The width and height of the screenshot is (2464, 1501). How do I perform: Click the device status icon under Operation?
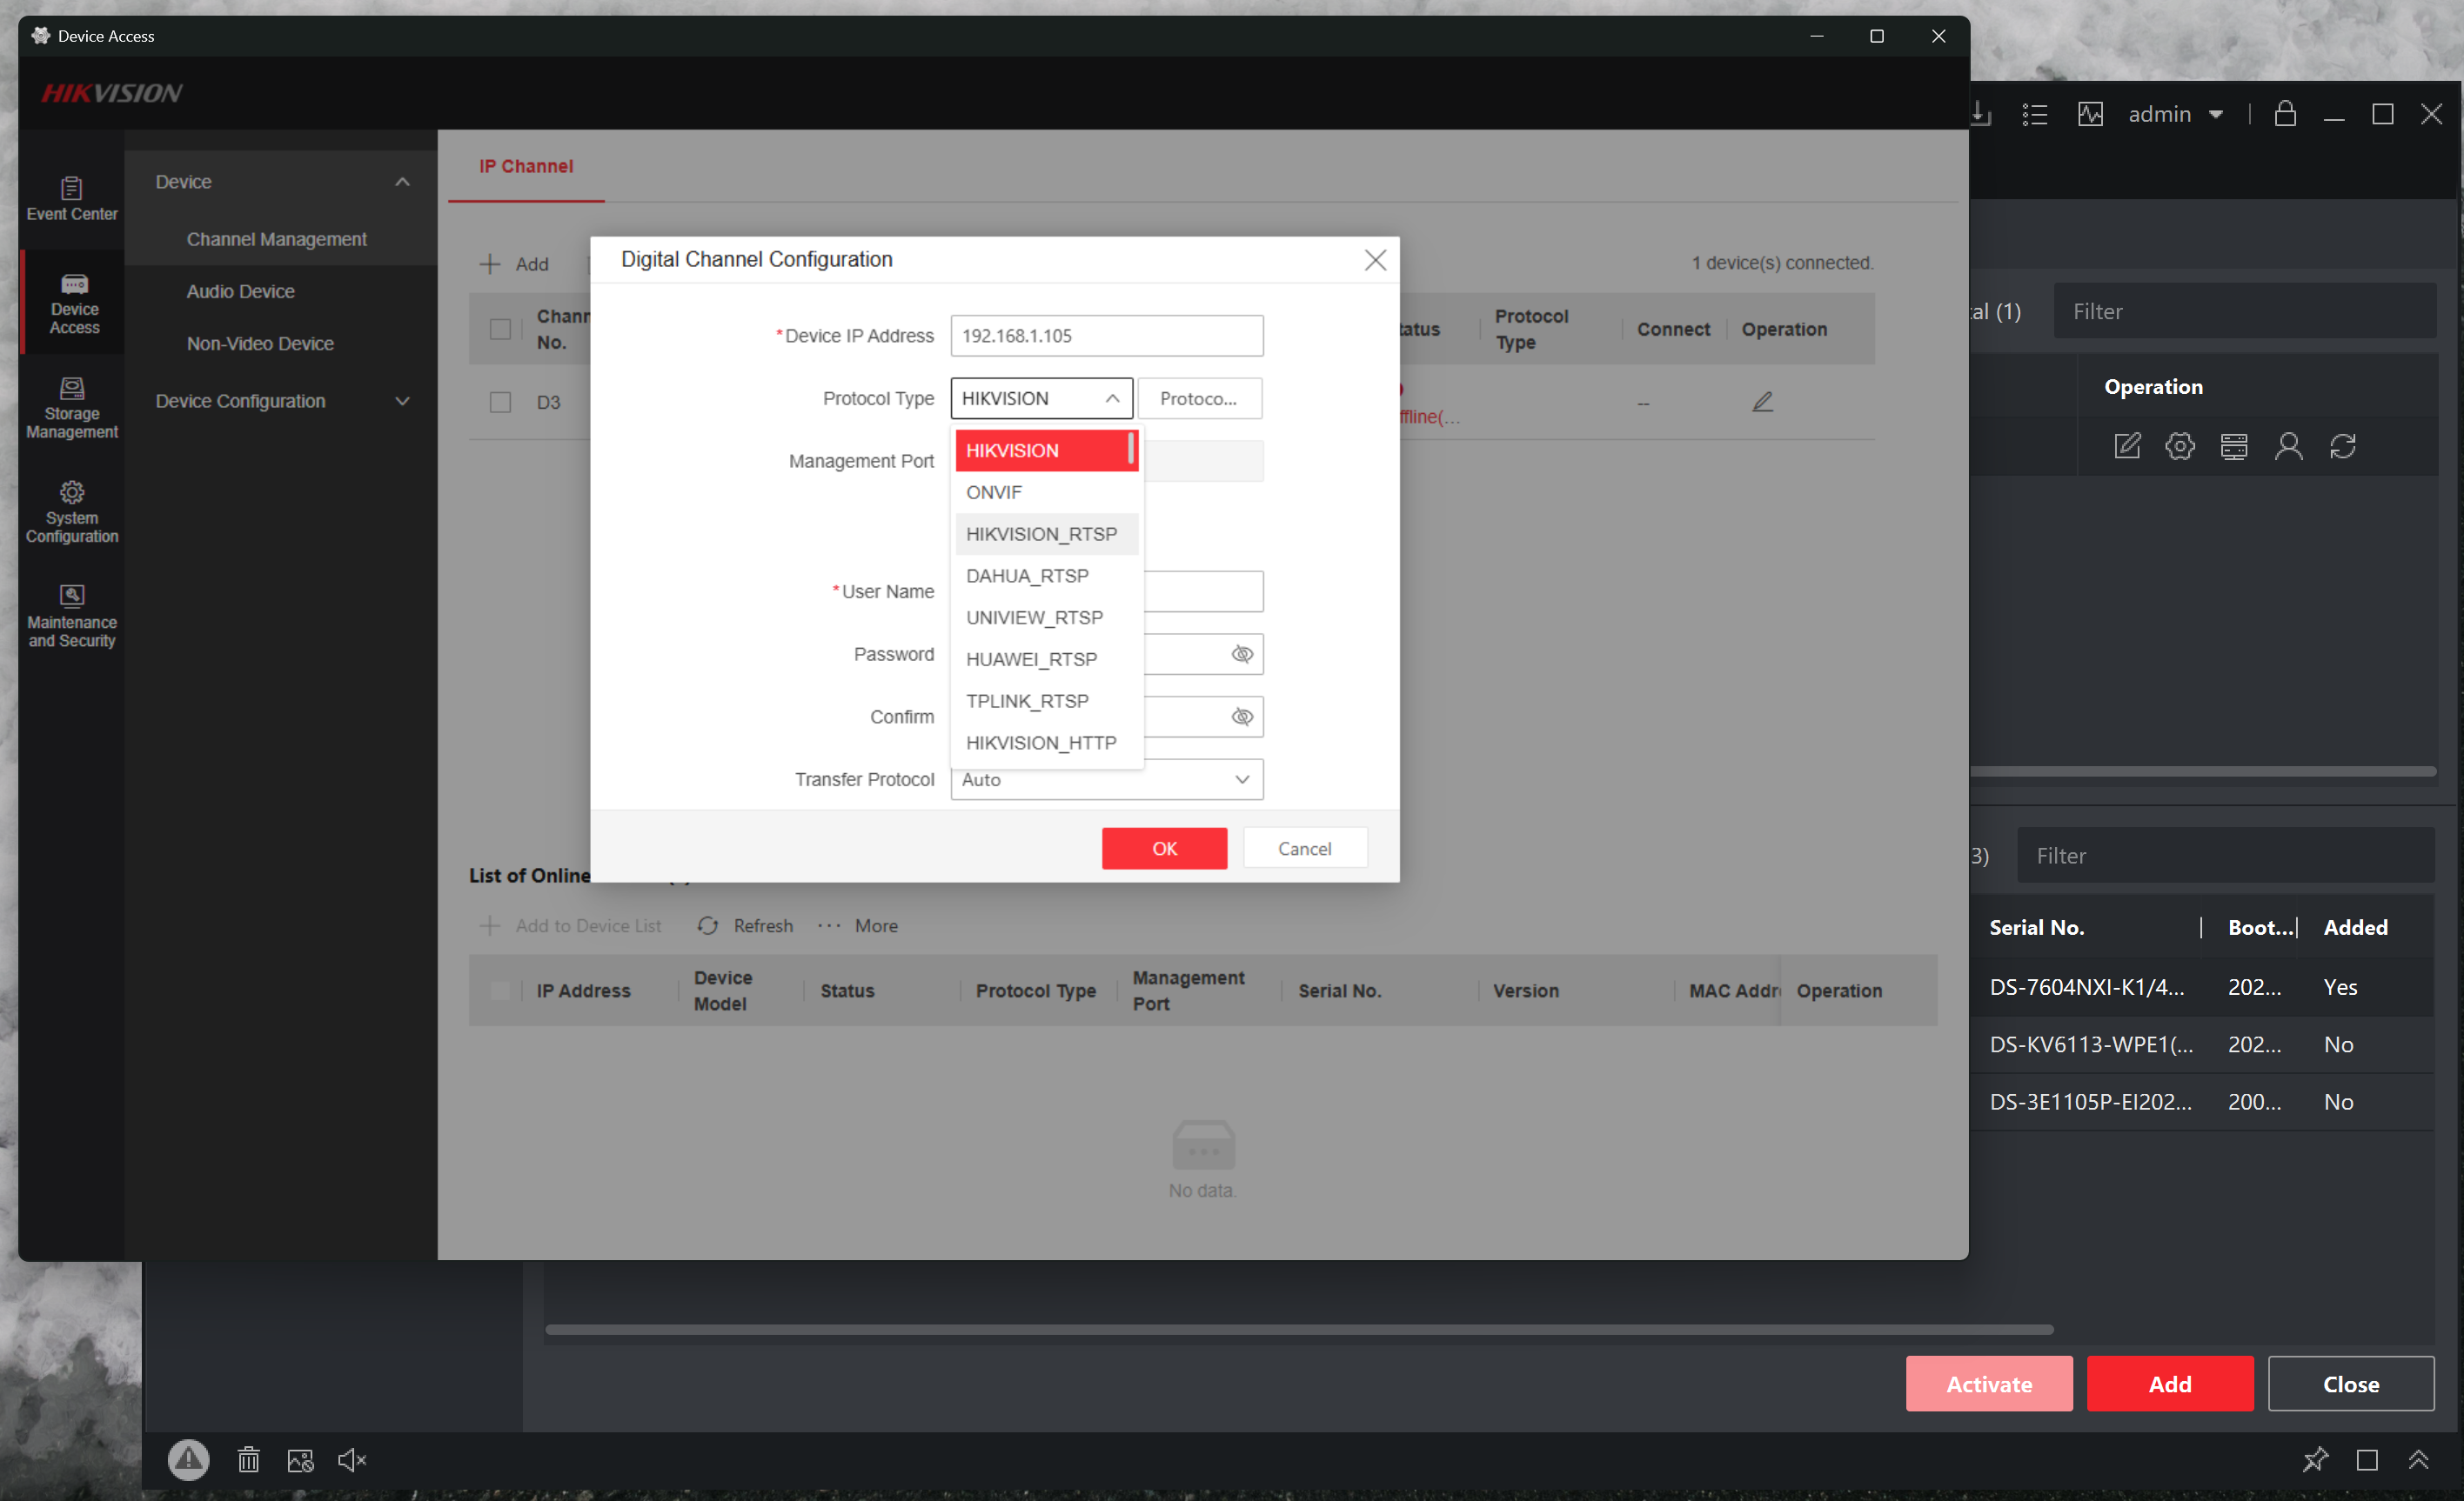2234,446
